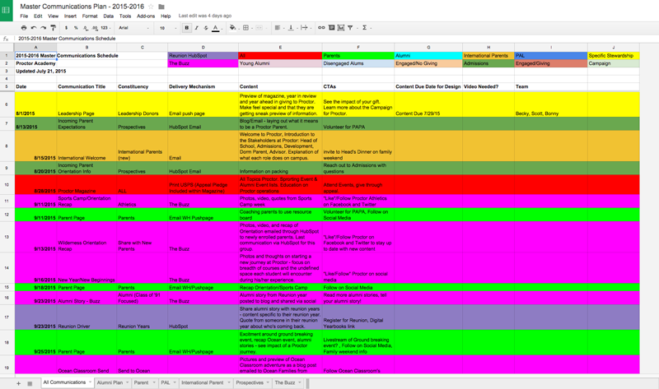This screenshot has height=389, width=659.
Task: Insert a link with chain icon
Action: (321, 28)
